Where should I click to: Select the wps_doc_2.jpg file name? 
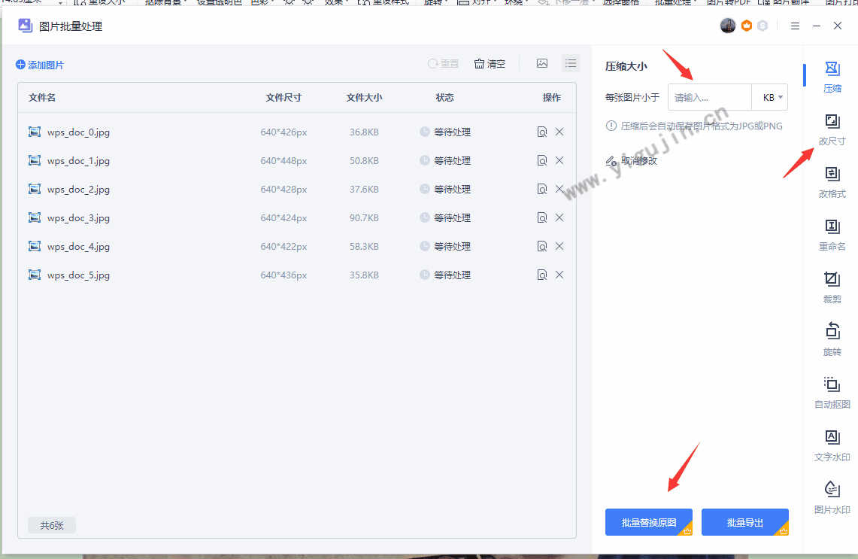point(78,190)
